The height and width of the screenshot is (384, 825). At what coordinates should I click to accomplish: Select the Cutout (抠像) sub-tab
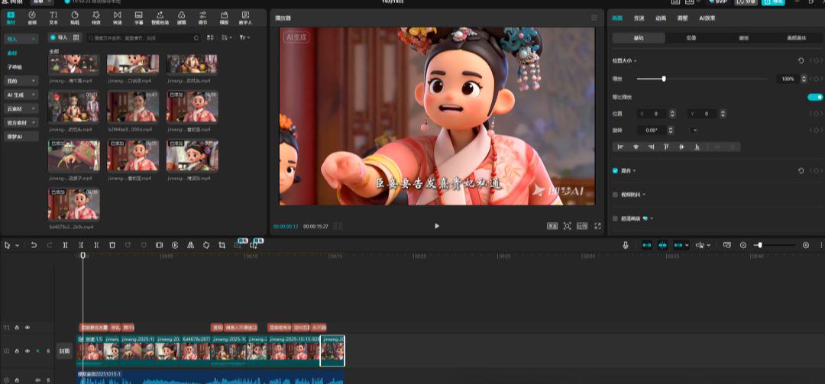point(691,38)
